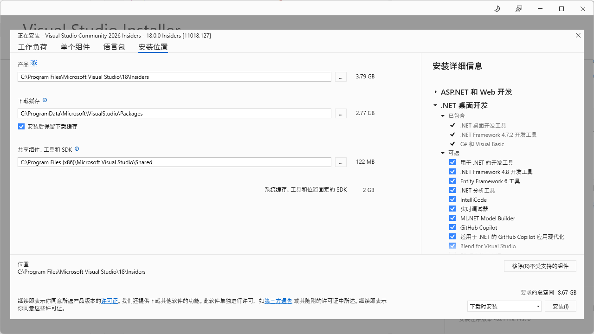Open the 语言包 tab
594x334 pixels.
114,47
